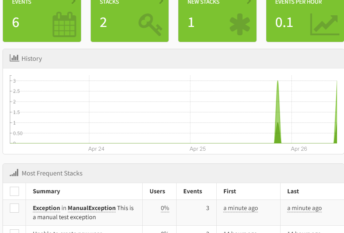Click the asterisk icon in New Stacks tile

240,24
